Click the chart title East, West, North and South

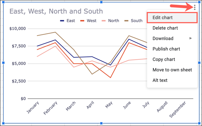point(56,12)
